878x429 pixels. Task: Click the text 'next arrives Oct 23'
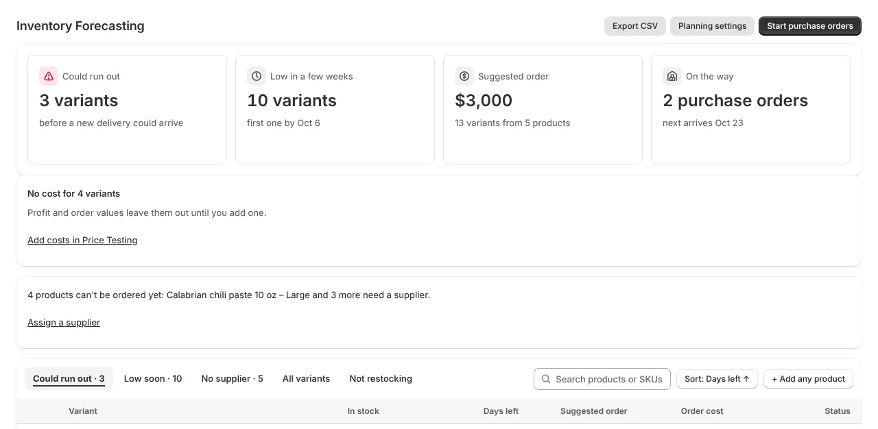point(703,123)
